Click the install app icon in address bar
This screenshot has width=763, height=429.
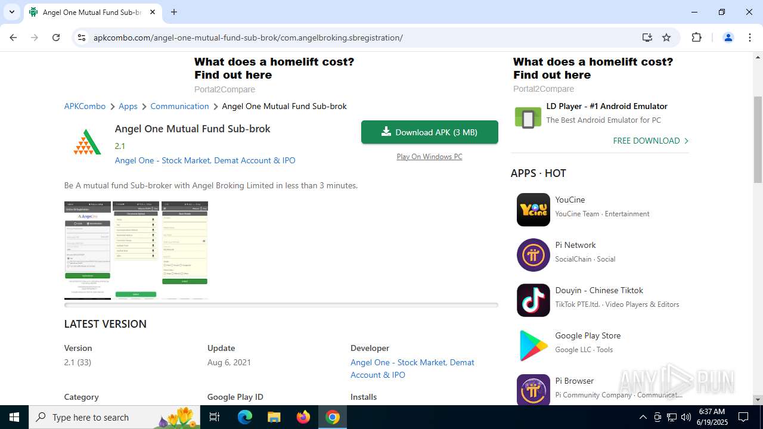647,38
